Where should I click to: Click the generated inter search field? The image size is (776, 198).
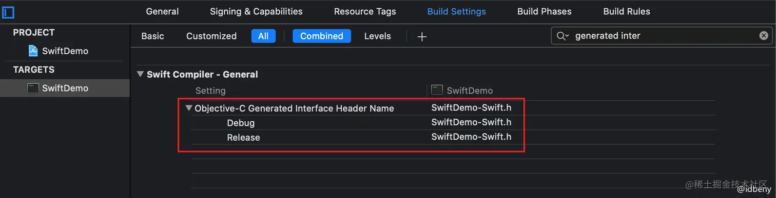[x=662, y=36]
